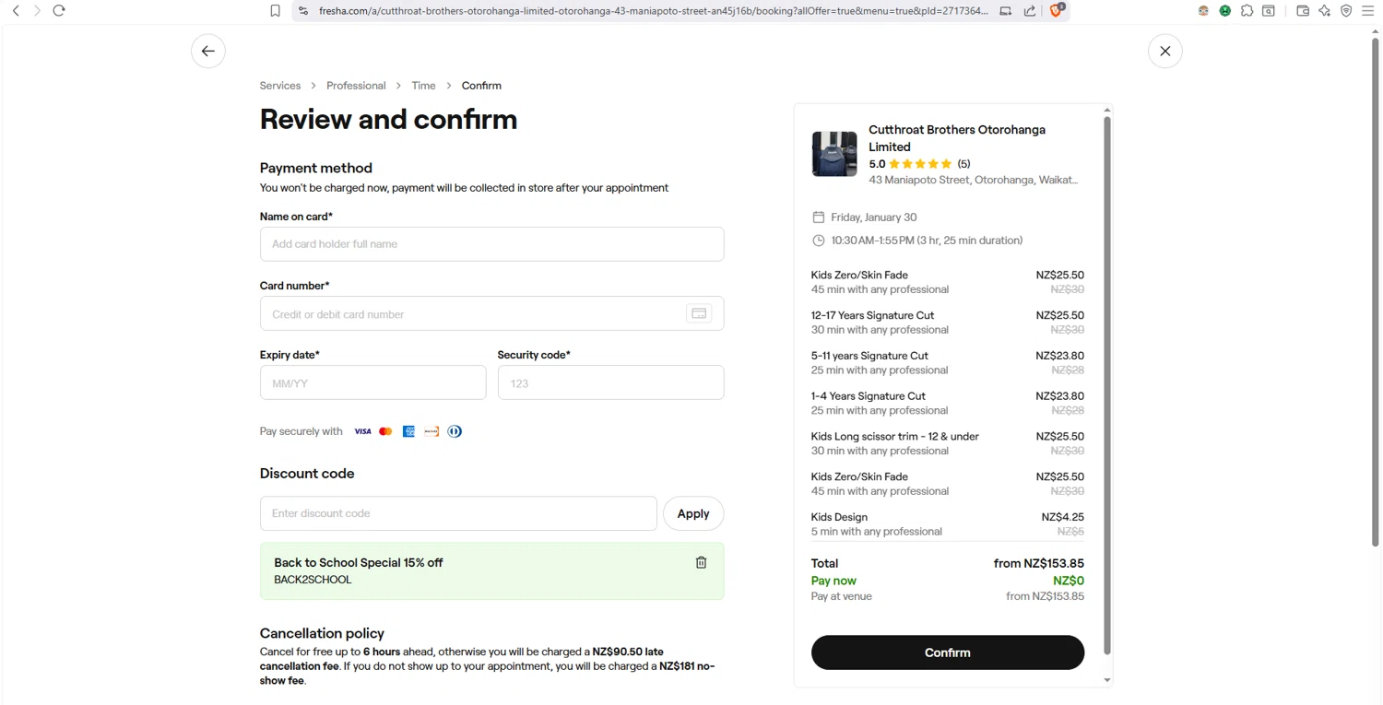1383x705 pixels.
Task: Remove the BACK2SCHOOL discount with trash icon
Action: pyautogui.click(x=701, y=562)
